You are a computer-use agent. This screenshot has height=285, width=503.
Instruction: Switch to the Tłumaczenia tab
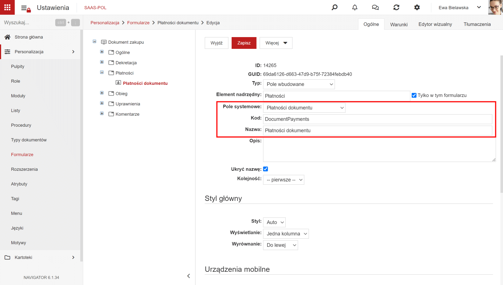point(477,24)
